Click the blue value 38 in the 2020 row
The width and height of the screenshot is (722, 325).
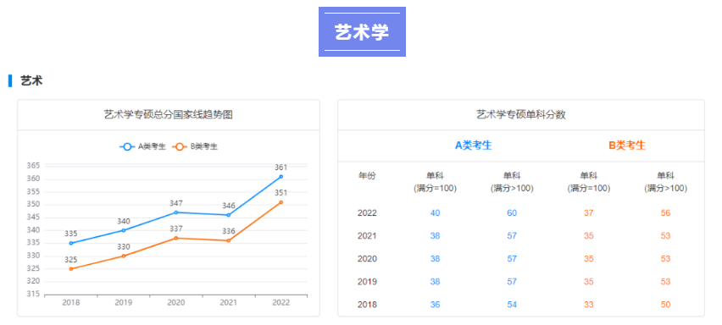tap(435, 259)
